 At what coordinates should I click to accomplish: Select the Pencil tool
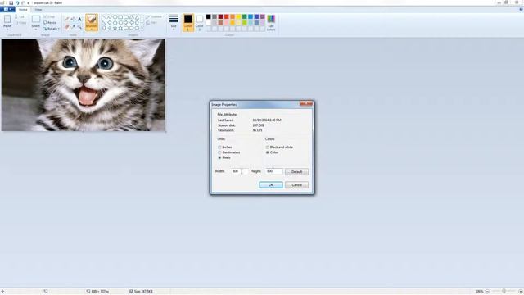click(x=67, y=19)
